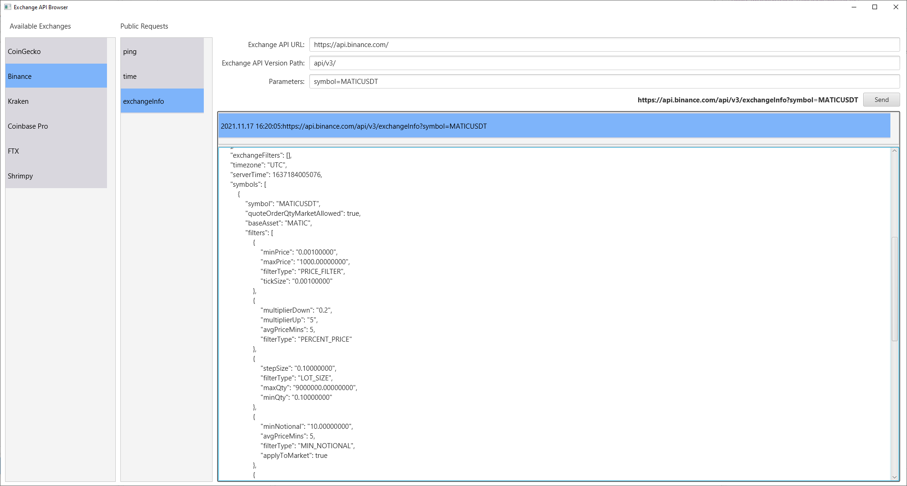Click the "serverTime" line in response
The image size is (907, 486).
click(x=276, y=175)
